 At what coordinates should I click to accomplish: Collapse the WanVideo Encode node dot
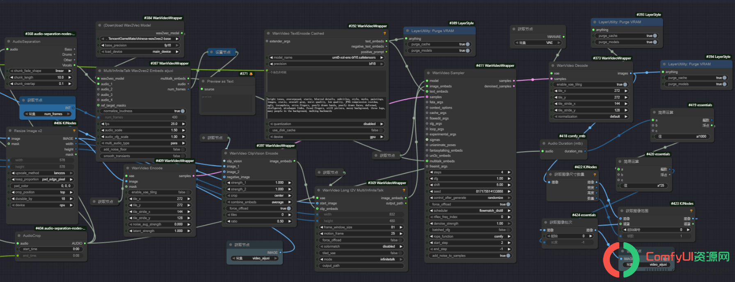[128, 168]
